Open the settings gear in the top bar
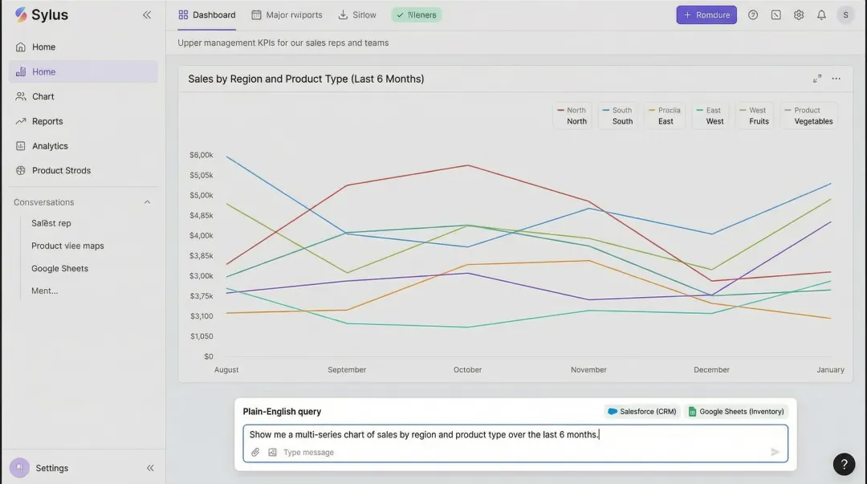This screenshot has width=867, height=484. 799,14
